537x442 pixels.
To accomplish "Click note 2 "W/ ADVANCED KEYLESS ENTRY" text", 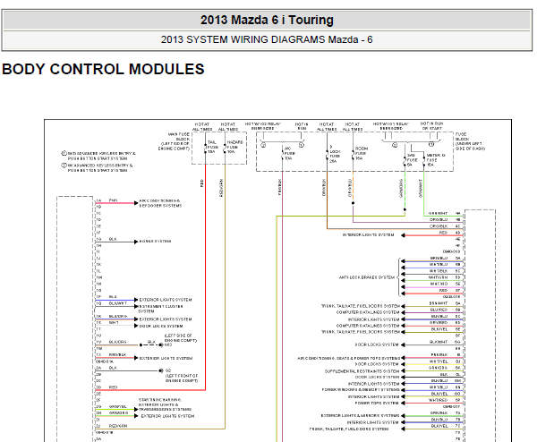I will coord(98,167).
